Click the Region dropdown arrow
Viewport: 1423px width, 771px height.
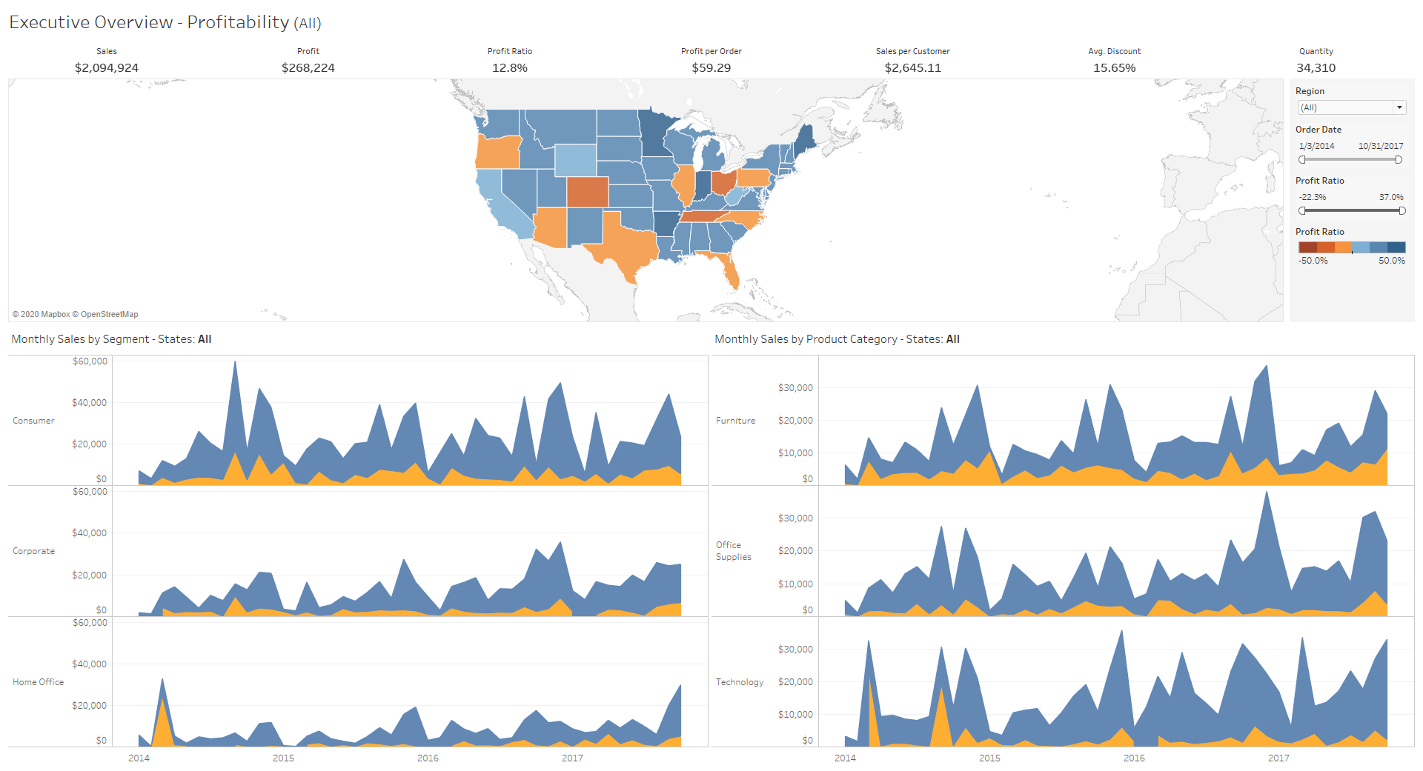point(1399,107)
